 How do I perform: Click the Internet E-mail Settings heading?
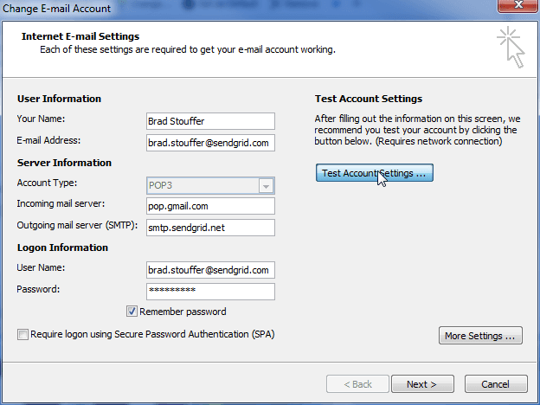[x=79, y=36]
